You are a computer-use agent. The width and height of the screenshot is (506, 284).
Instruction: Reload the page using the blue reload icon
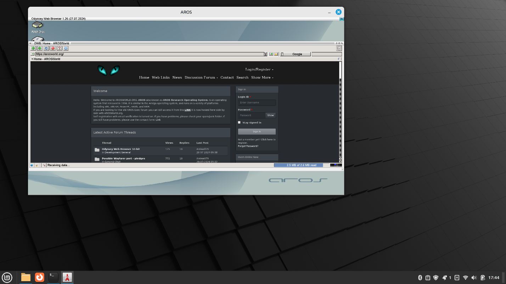click(46, 48)
